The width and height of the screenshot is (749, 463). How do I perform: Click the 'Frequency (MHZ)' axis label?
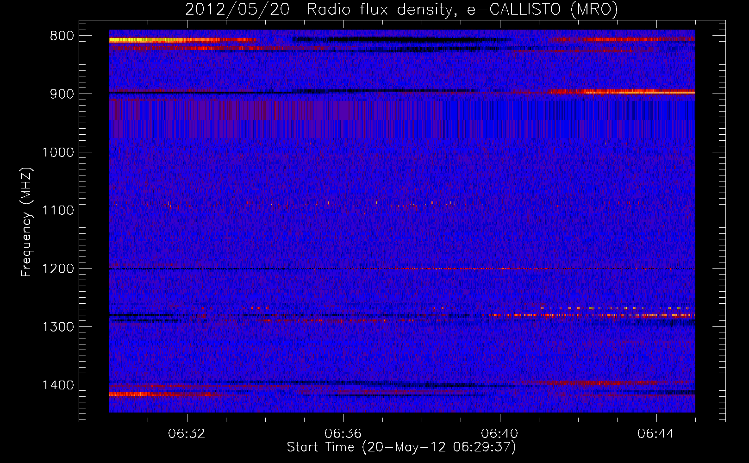coord(26,222)
